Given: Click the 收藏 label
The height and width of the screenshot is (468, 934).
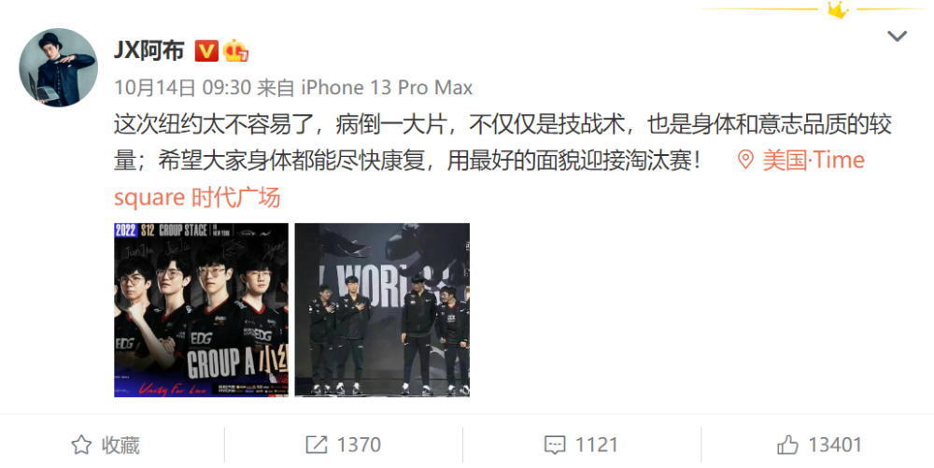Looking at the screenshot, I should pos(120,445).
